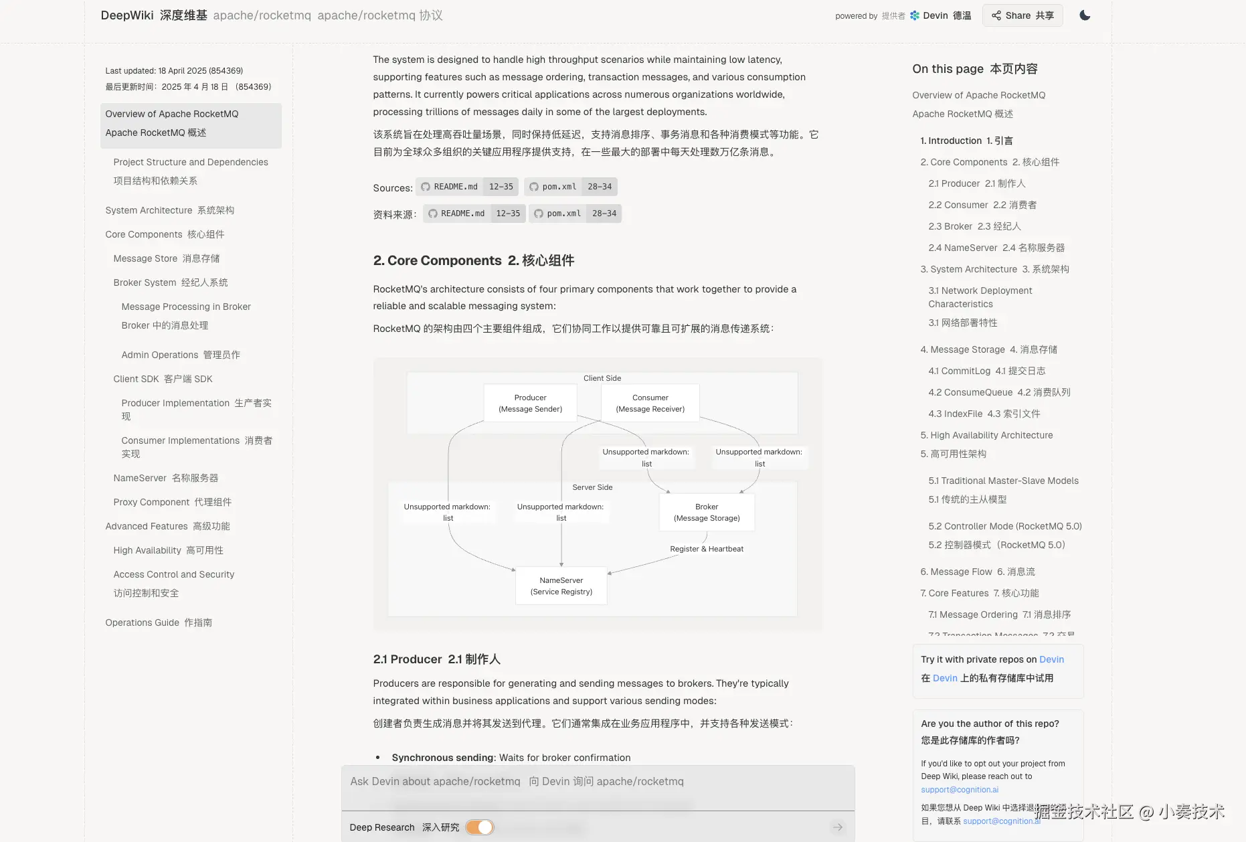Jump to 2.4 NameServer in page outline
Image resolution: width=1246 pixels, height=842 pixels.
click(x=996, y=248)
